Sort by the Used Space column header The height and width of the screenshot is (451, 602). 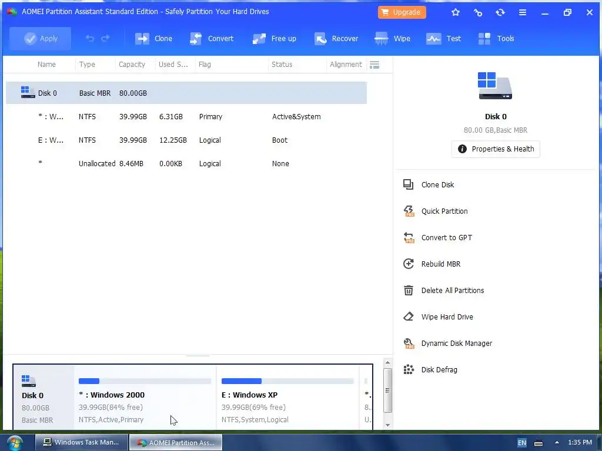[x=173, y=65]
